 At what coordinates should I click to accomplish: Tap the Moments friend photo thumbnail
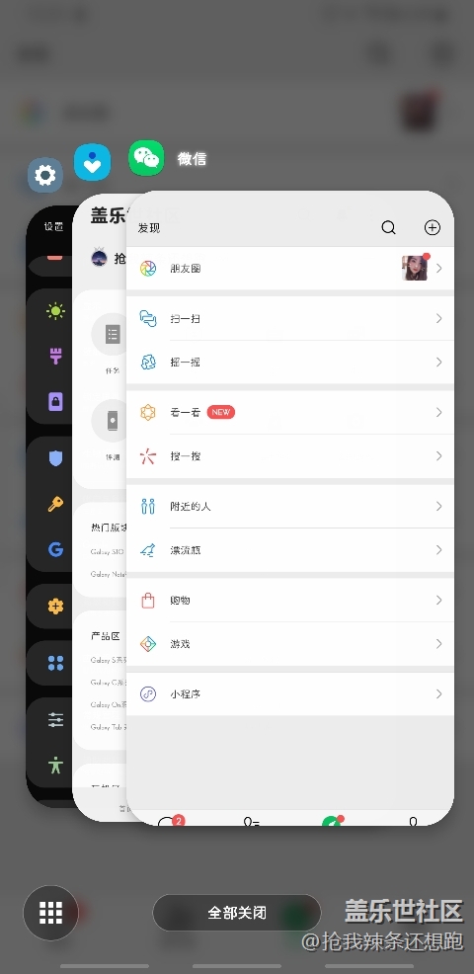[x=415, y=269]
